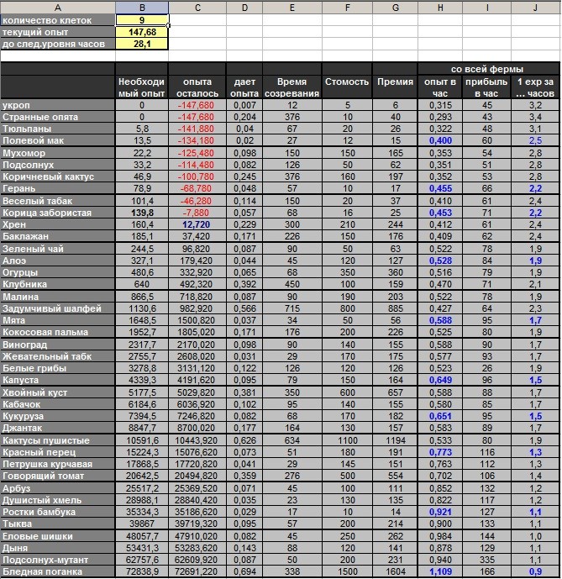Select 'Кокосовая пальма' row label
Image resolution: width=562 pixels, height=579 pixels.
[58, 332]
